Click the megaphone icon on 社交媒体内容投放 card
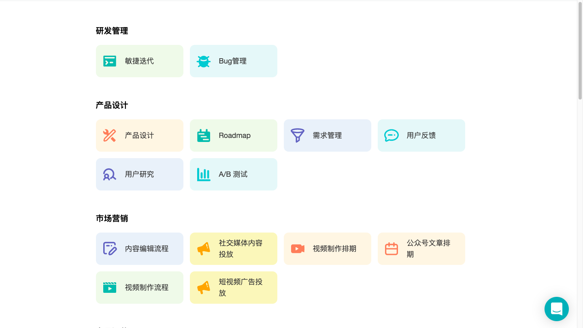Screen dimensions: 583x328 204,249
